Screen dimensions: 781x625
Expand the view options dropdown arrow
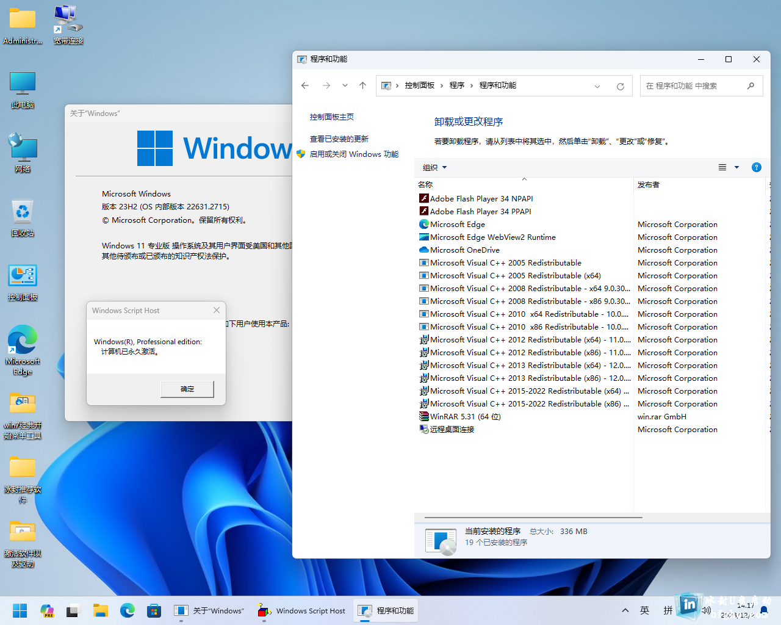(736, 167)
